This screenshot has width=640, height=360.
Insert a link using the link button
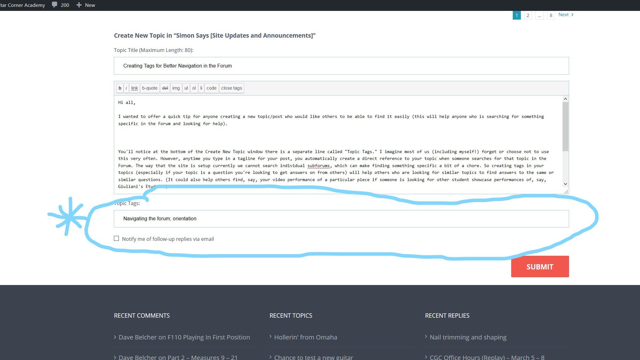pyautogui.click(x=134, y=88)
